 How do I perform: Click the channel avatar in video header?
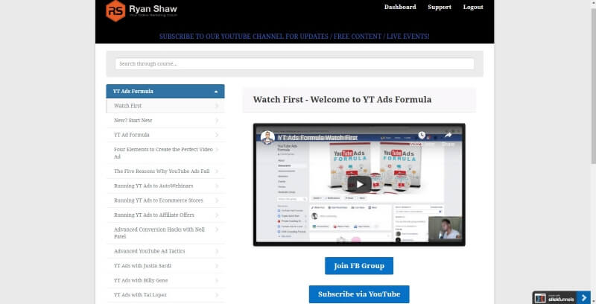pos(268,138)
